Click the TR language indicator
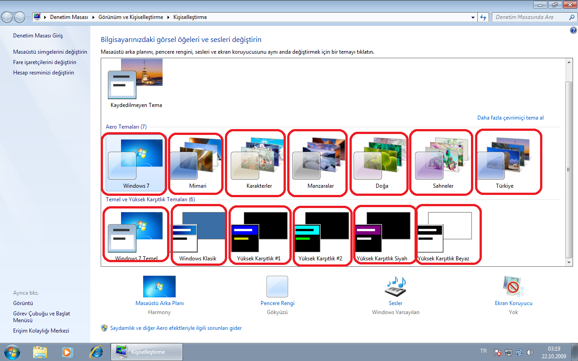Viewport: 578px width, 361px height. 483,351
